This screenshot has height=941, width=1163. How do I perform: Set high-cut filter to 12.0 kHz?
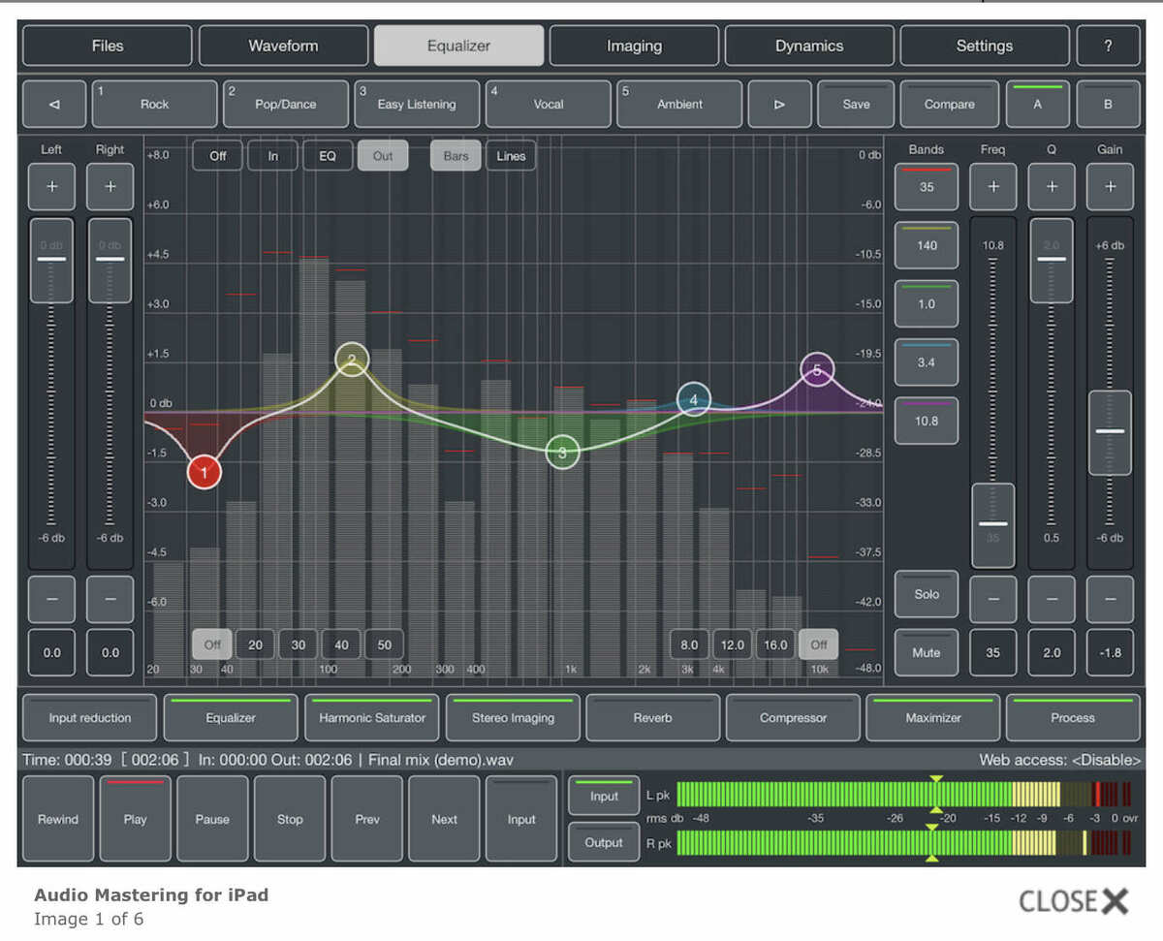pos(733,644)
